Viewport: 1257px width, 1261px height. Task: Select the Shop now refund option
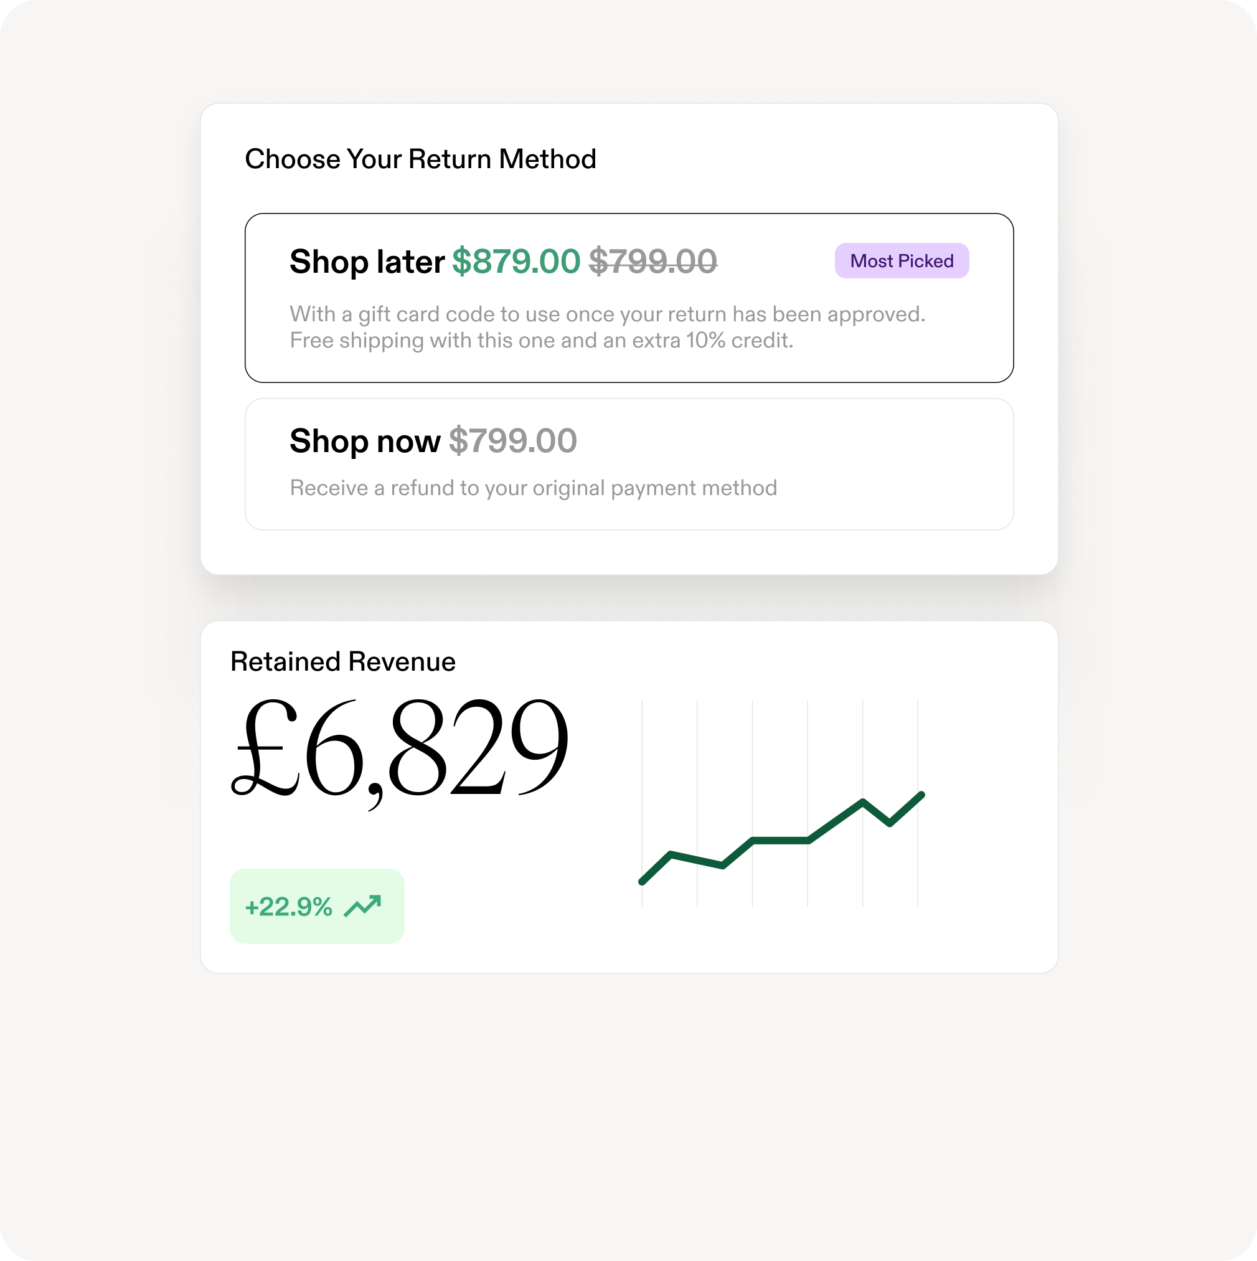click(x=629, y=464)
